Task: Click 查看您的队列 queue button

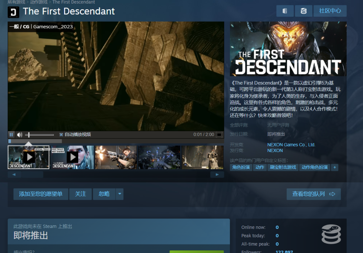Action: (314, 194)
